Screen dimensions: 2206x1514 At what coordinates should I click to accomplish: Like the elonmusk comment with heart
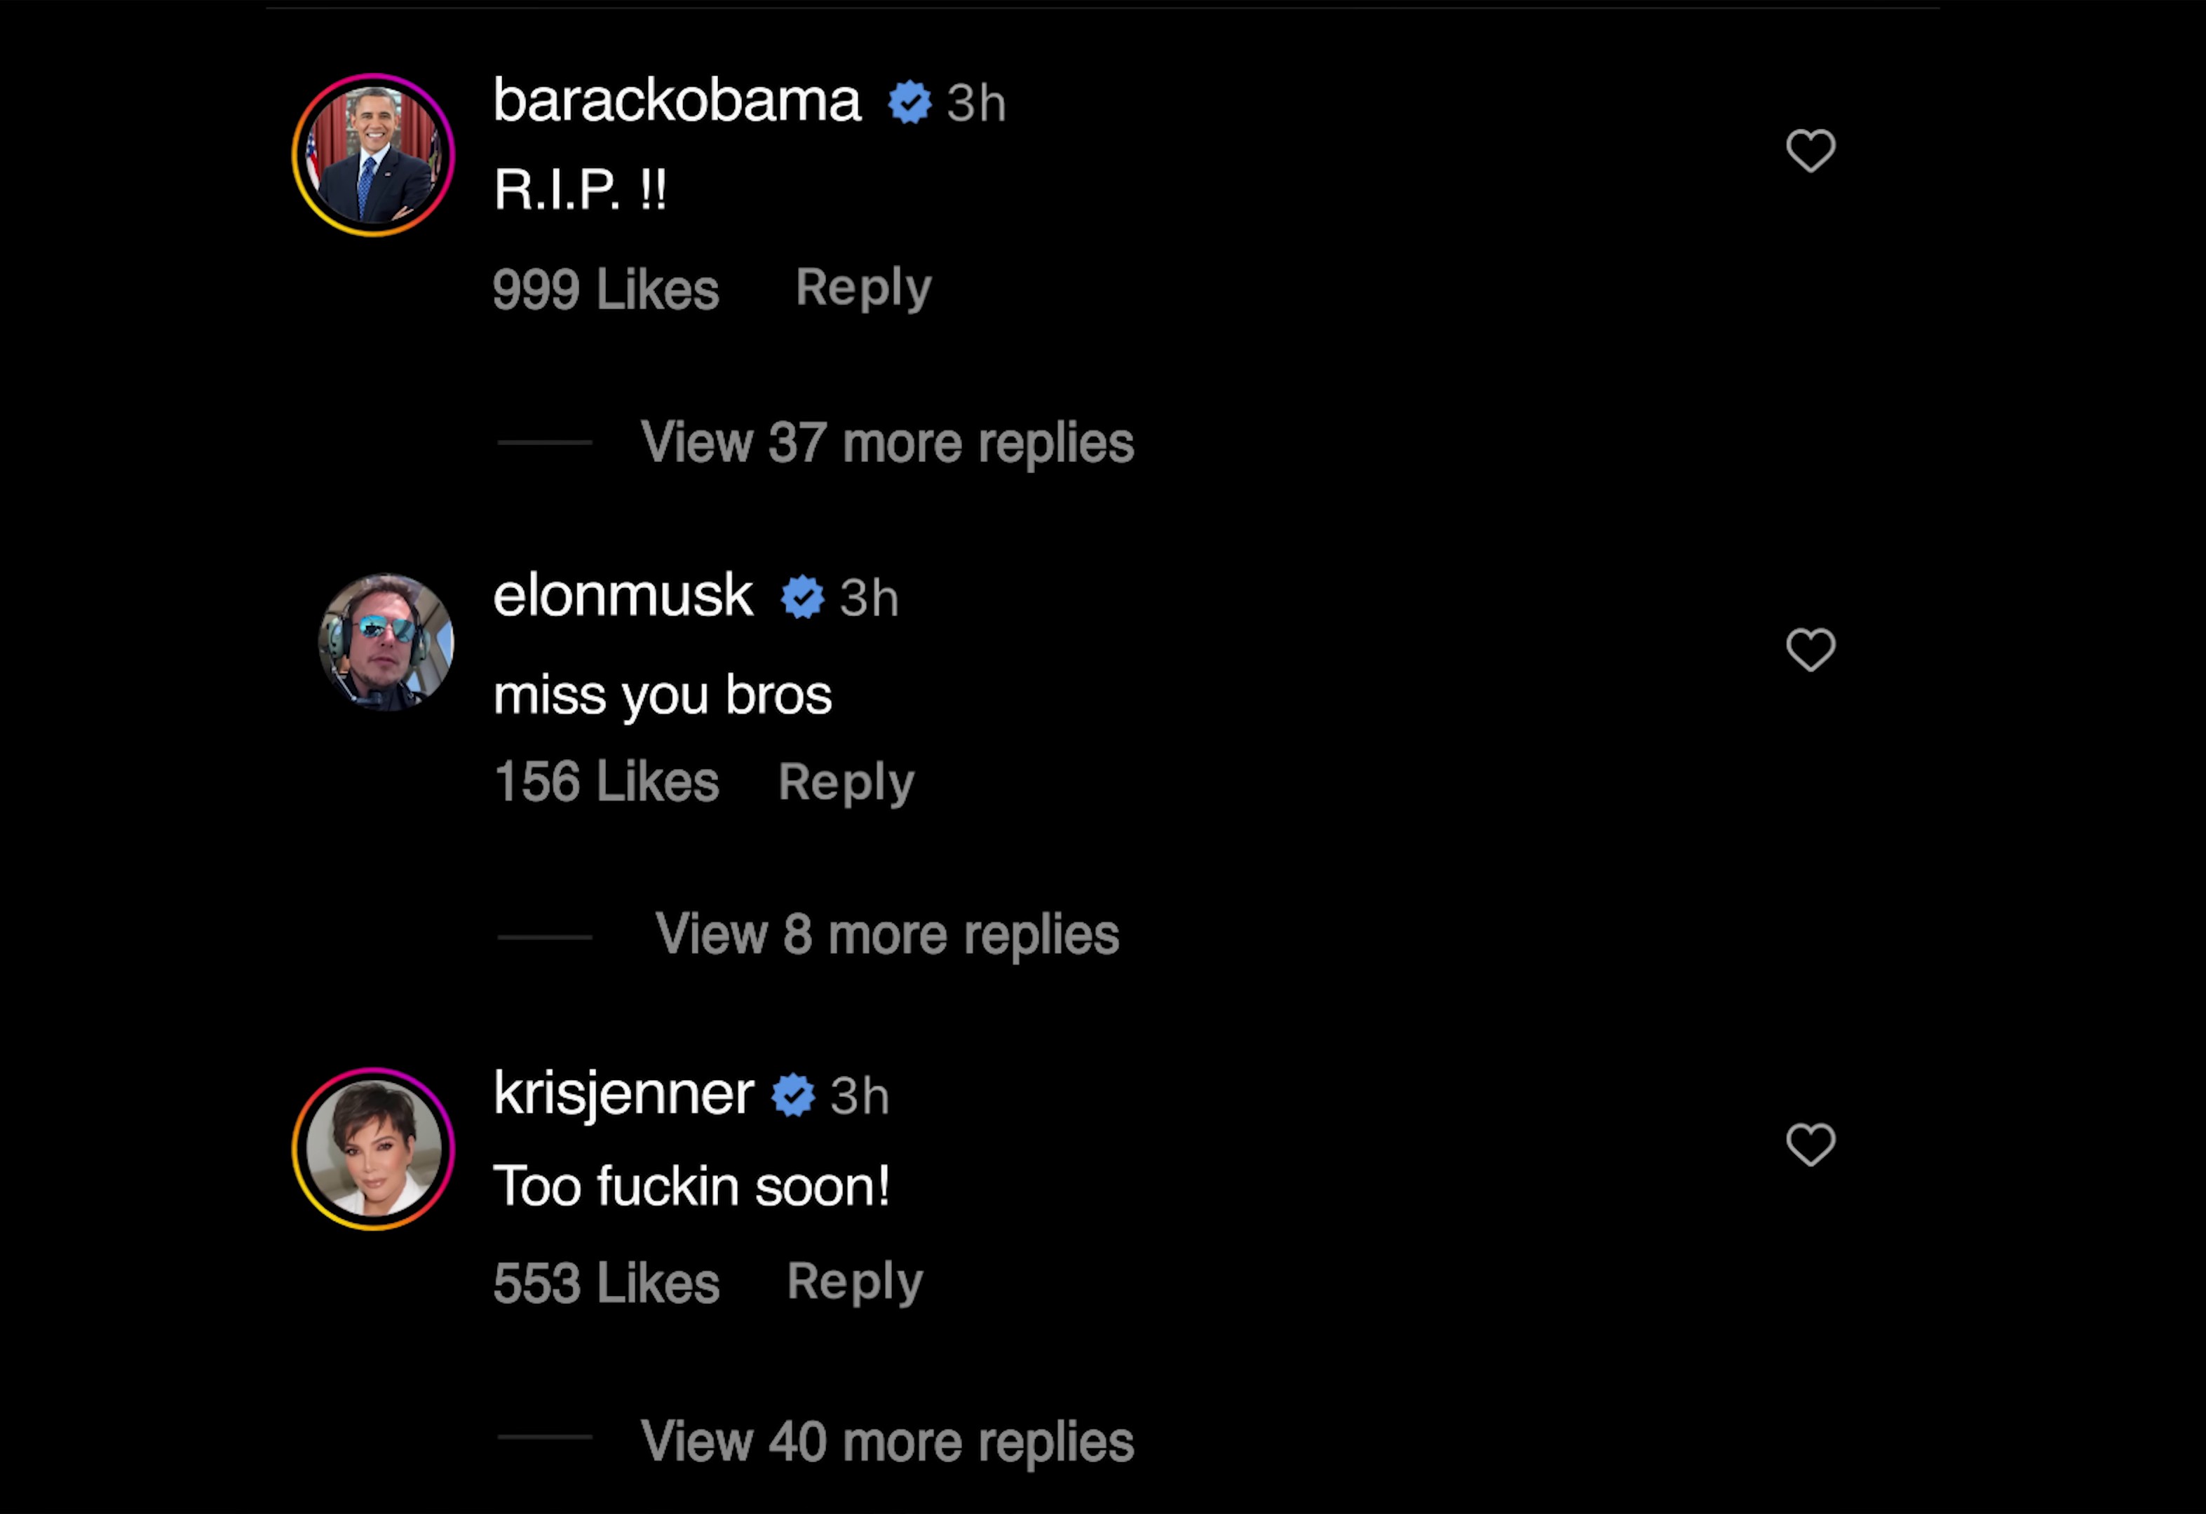(x=1811, y=650)
